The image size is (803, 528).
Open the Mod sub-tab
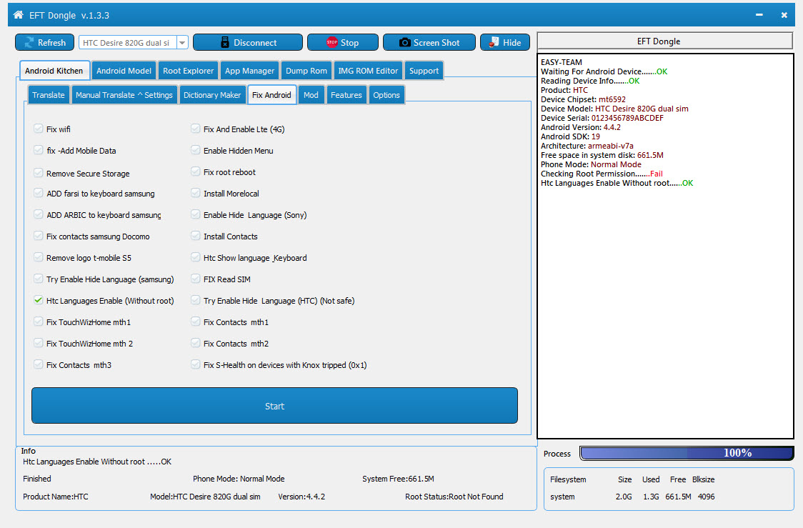pyautogui.click(x=311, y=95)
